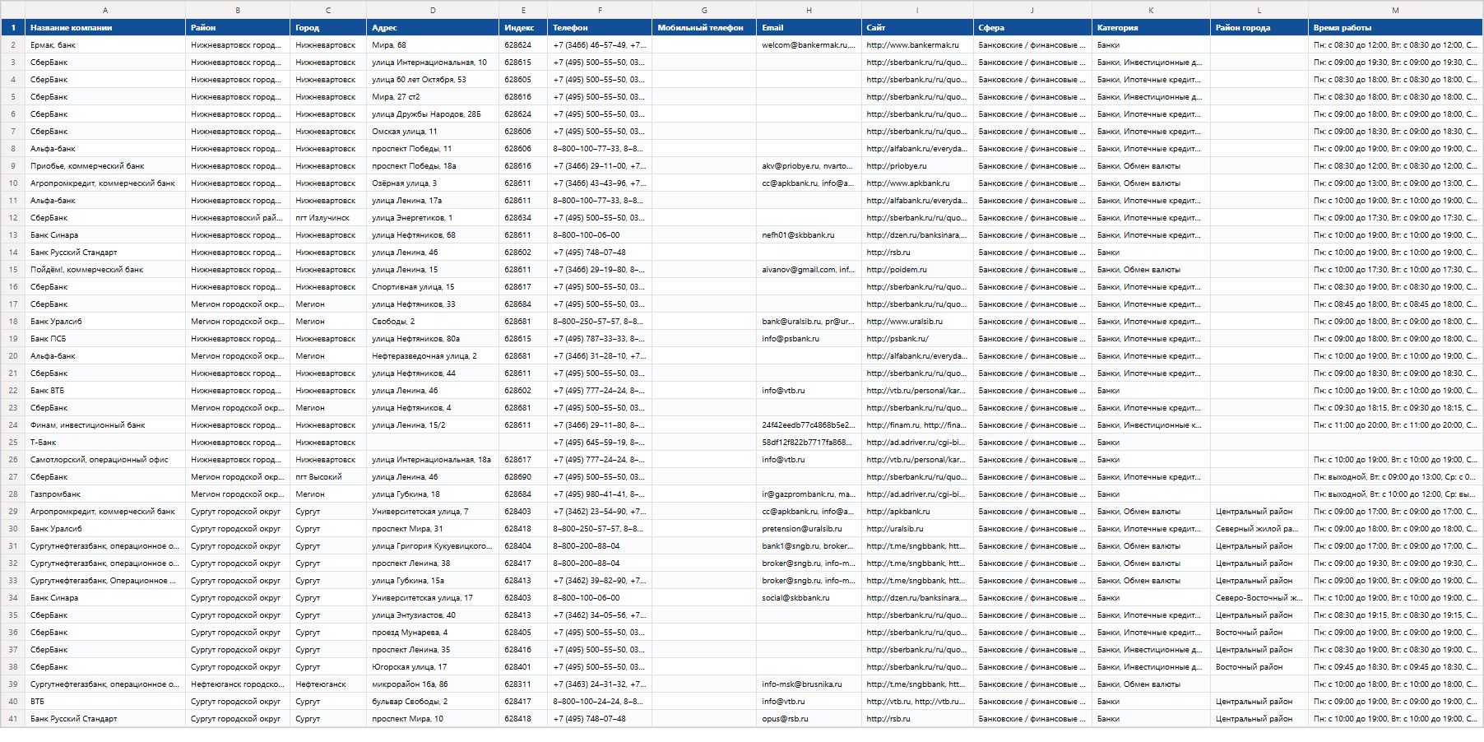Select the 'Ермак, банк' company cell
1484x742 pixels.
tap(105, 45)
